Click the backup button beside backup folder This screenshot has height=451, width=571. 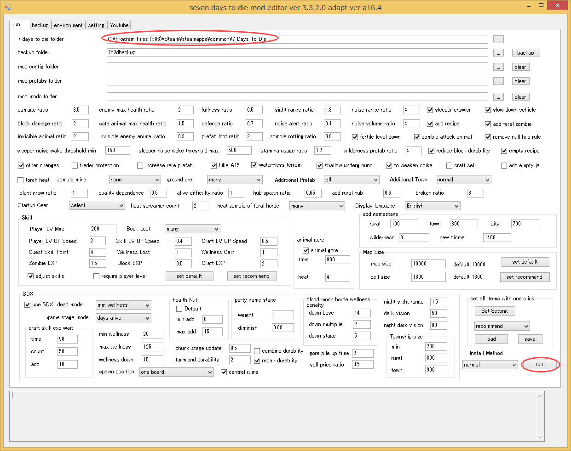pyautogui.click(x=525, y=53)
